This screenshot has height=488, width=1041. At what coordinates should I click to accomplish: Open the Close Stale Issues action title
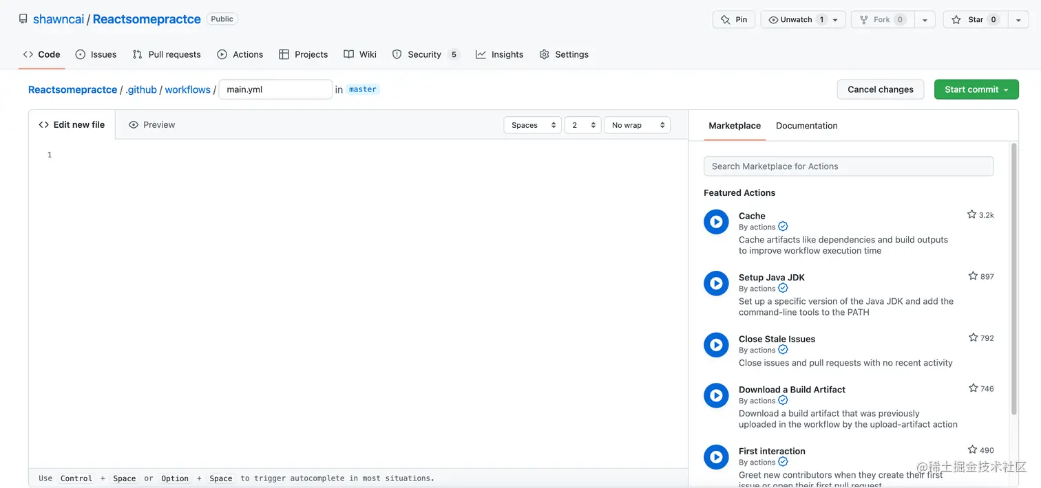click(x=777, y=339)
